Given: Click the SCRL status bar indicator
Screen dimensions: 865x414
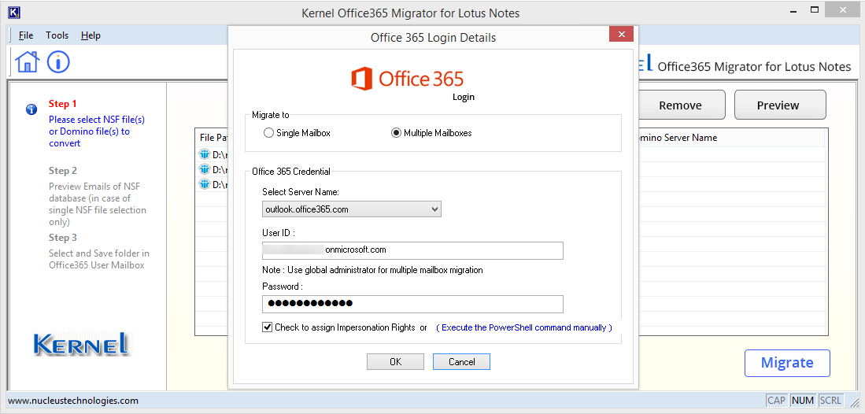Looking at the screenshot, I should pyautogui.click(x=830, y=401).
